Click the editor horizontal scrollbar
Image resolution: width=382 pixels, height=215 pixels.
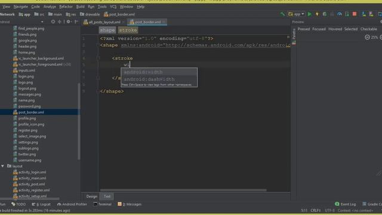point(183,190)
